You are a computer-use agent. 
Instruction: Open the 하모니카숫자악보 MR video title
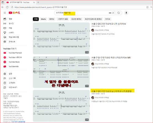(x=111, y=58)
